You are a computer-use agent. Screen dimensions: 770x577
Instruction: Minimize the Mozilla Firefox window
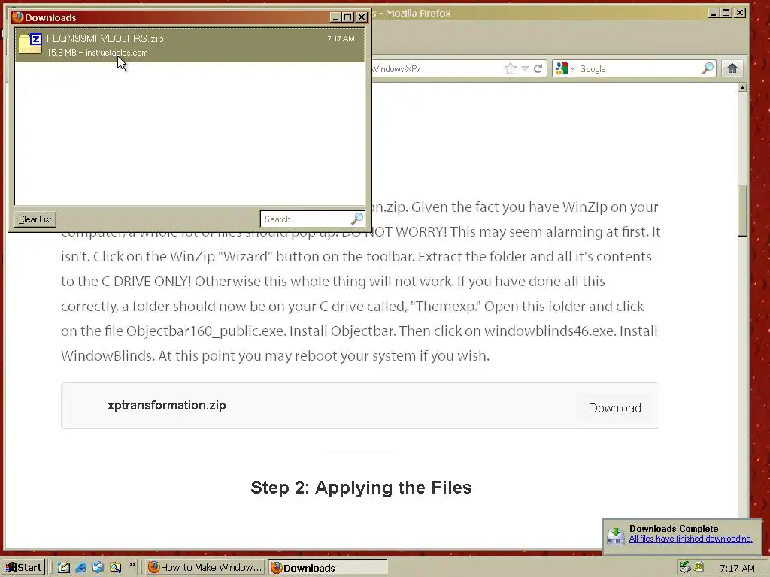714,13
